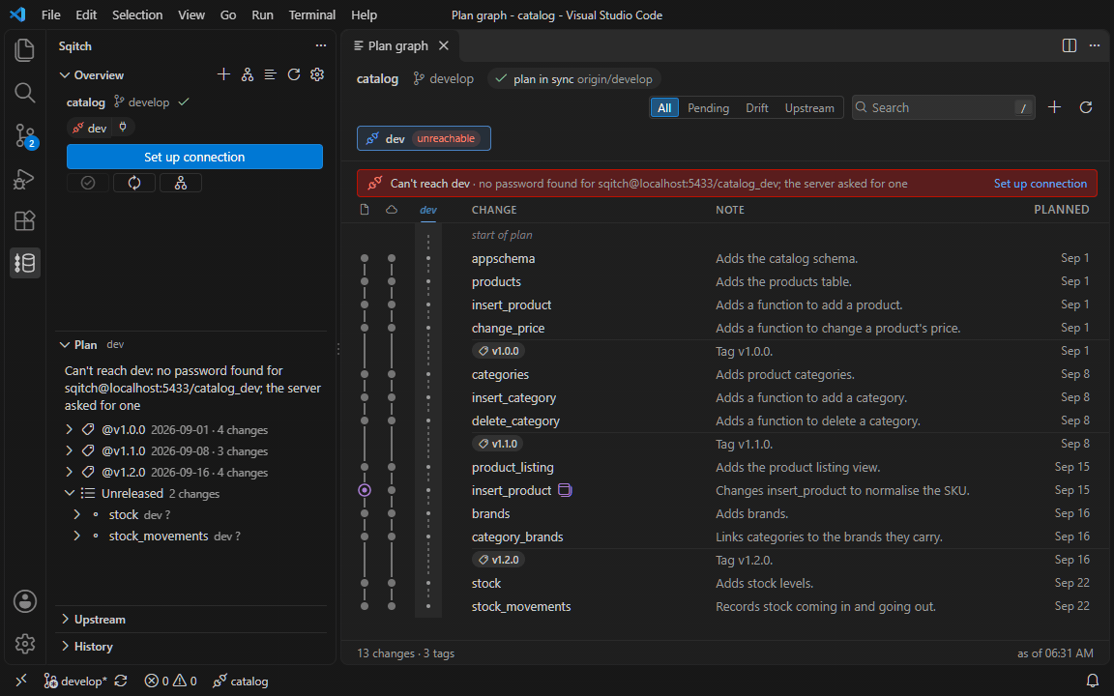Open editor more actions ellipsis
Viewport: 1114px width, 696px height.
click(x=1094, y=45)
